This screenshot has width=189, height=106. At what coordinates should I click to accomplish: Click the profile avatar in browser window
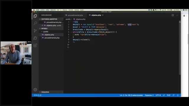[x=184, y=16]
